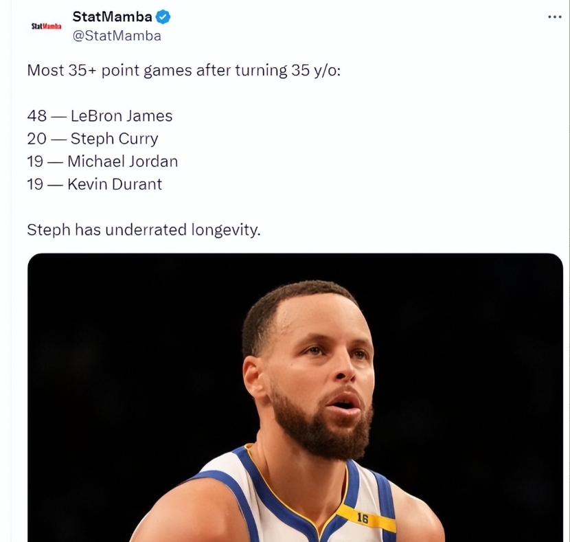Select the '19 — Kevin Durant' line
Viewport: 570px width, 542px height.
point(95,184)
